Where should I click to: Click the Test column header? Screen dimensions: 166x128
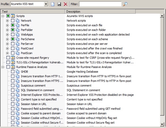coord(33,11)
